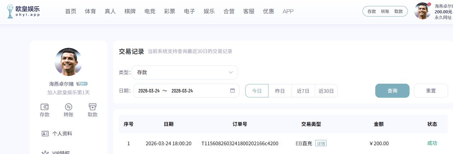453x154 pixels.
Task: Open the sidebar 取款 withdraw icon
Action: 93,107
